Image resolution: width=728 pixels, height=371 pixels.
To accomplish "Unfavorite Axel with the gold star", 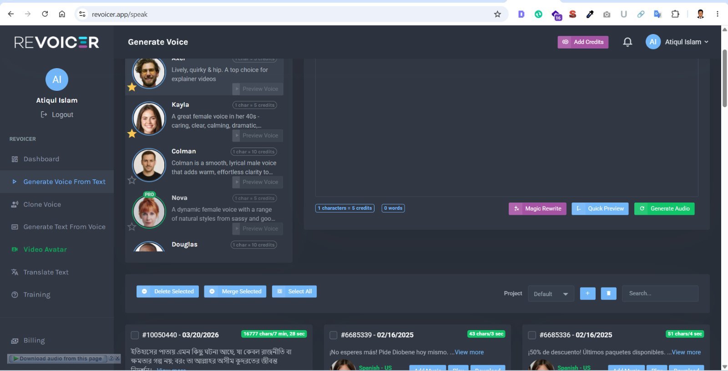I will pyautogui.click(x=132, y=87).
